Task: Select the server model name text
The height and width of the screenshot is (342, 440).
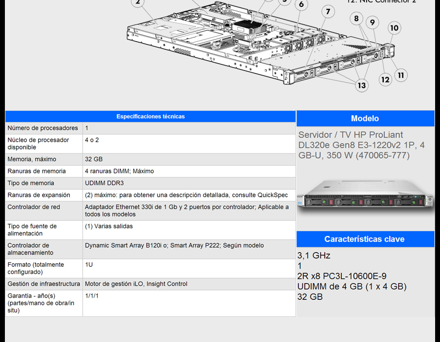Action: coord(361,145)
